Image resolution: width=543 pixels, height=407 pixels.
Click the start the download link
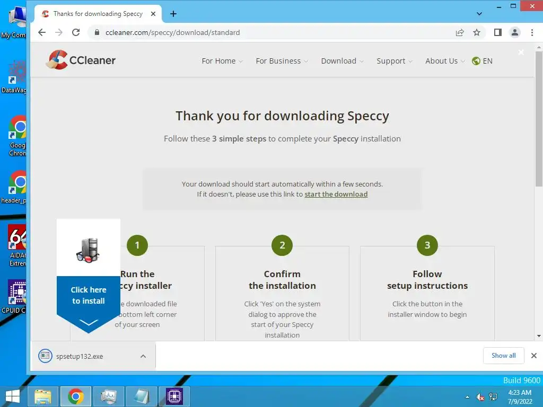pos(336,194)
